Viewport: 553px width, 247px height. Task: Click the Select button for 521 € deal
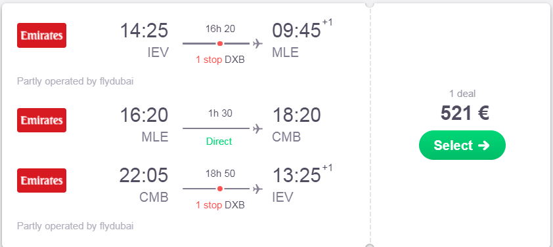(x=462, y=145)
